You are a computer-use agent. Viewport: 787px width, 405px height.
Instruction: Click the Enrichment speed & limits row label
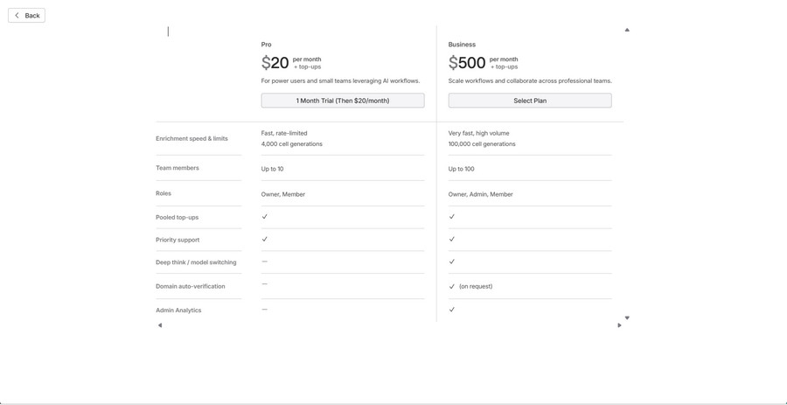pos(192,138)
